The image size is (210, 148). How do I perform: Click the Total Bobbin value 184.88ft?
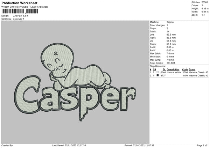[x=171, y=63]
